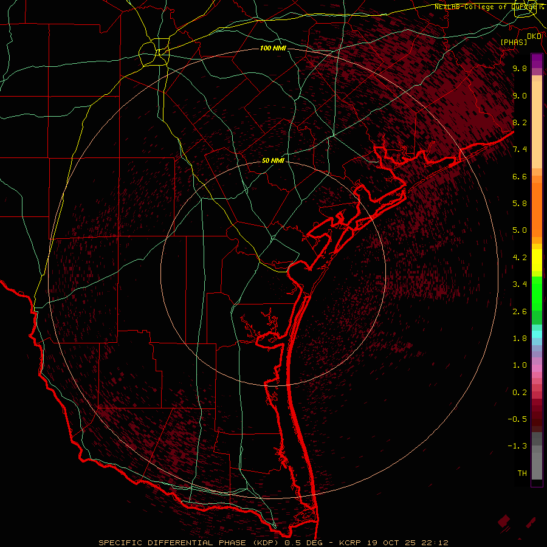Click the 2.6 value on color scale

(x=520, y=312)
